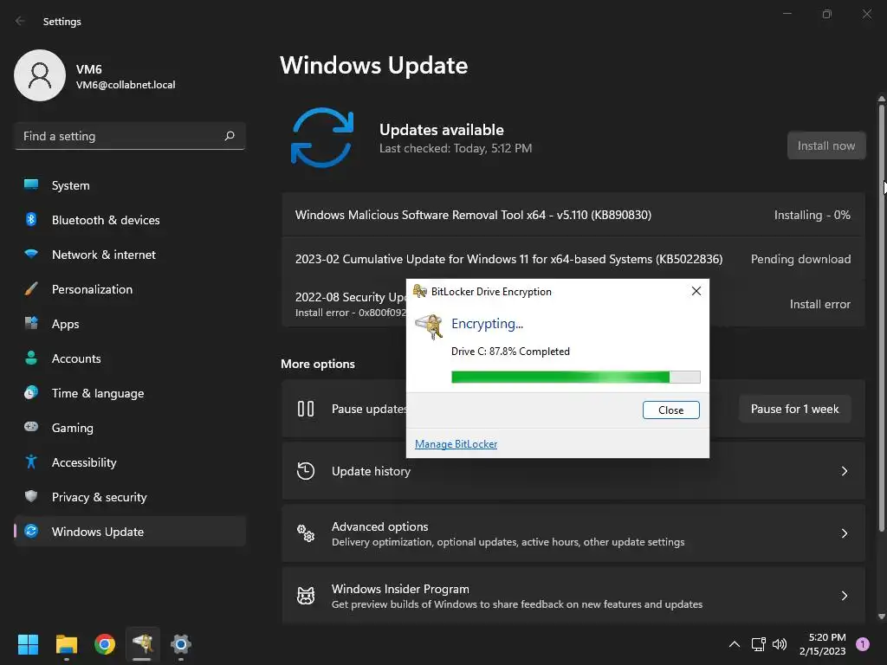Launch Google Chrome from taskbar
The height and width of the screenshot is (665, 887).
click(x=105, y=644)
